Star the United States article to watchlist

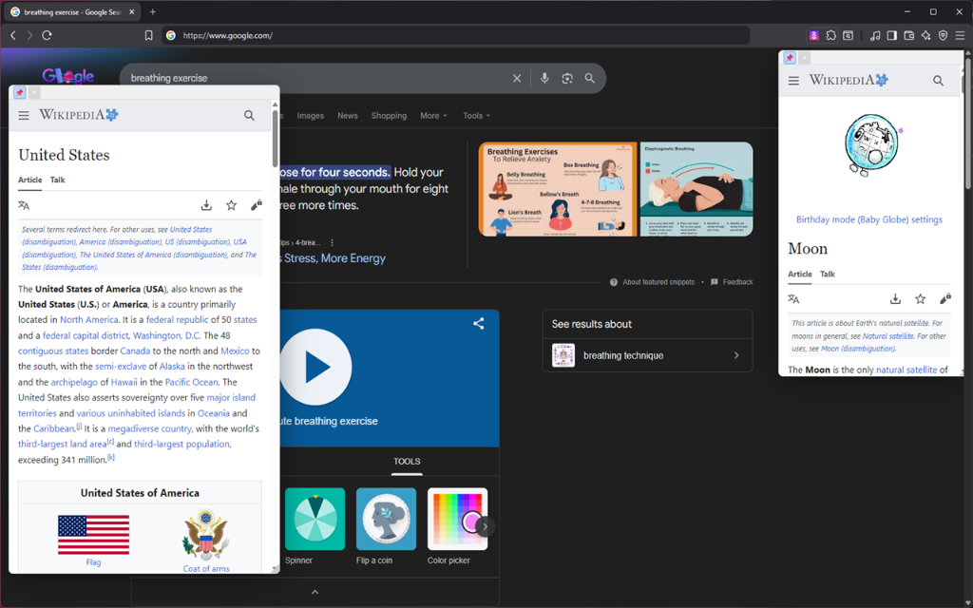(231, 204)
